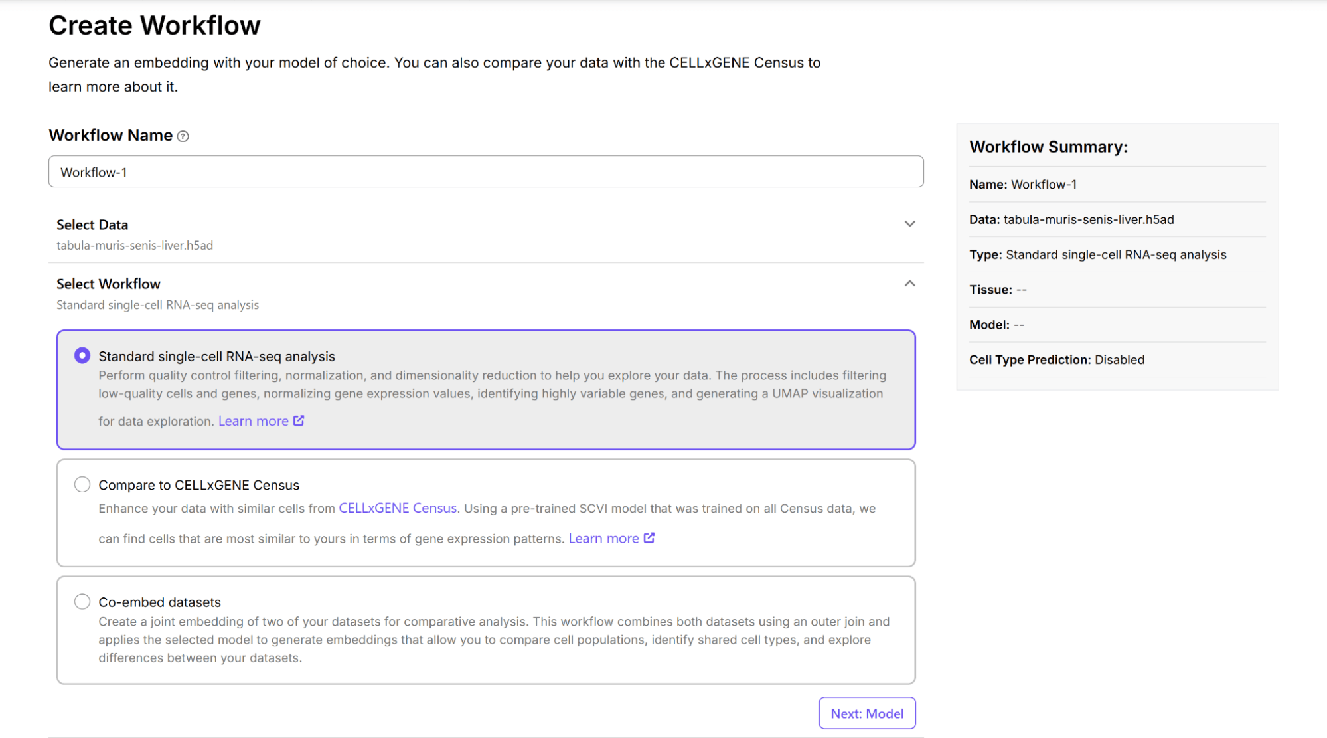Viewport: 1327px width, 738px height.
Task: Click the Model row in summary panel
Action: [996, 325]
